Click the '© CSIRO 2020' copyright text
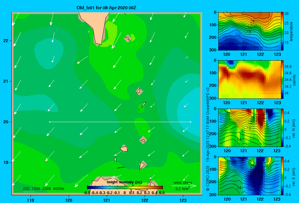This screenshot has width=299, height=203. 208,178
